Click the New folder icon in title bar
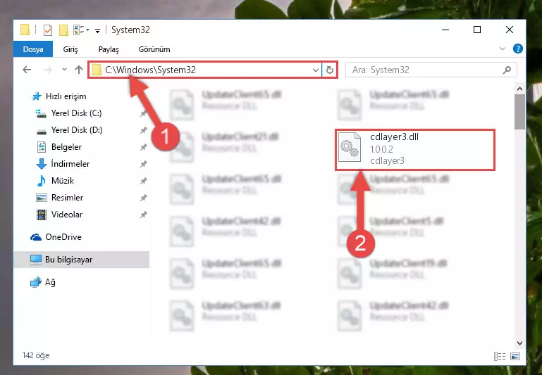Viewport: 542px width, 375px height. tap(63, 30)
